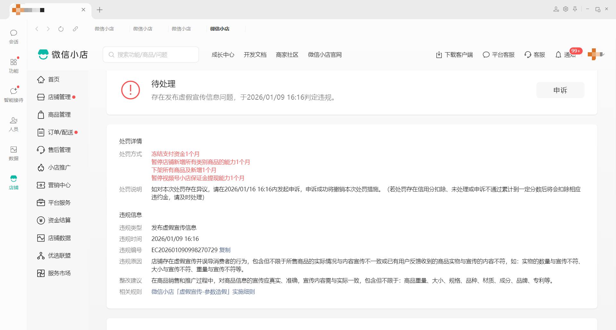Close the current window tab
616x330 pixels.
point(83,10)
